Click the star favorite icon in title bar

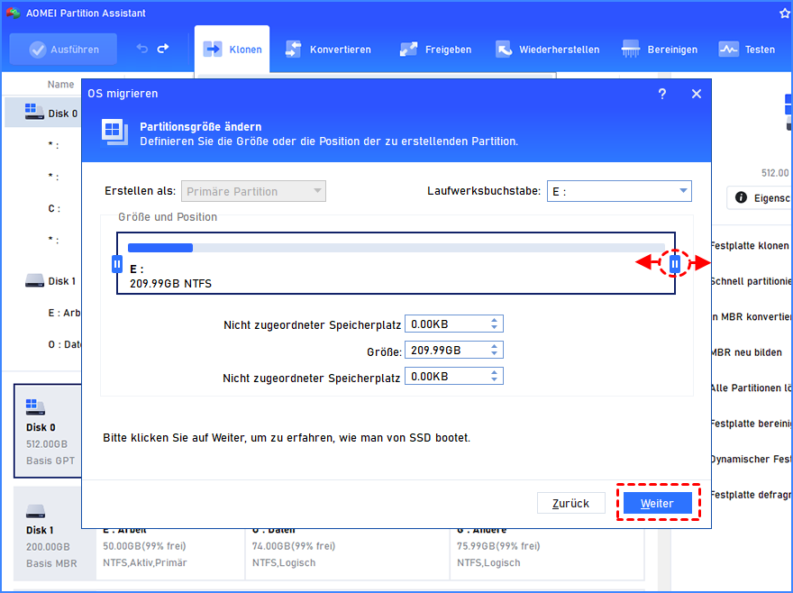tap(784, 14)
